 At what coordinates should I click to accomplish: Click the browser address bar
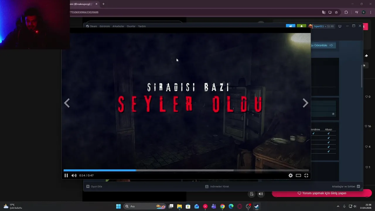pyautogui.click(x=193, y=12)
